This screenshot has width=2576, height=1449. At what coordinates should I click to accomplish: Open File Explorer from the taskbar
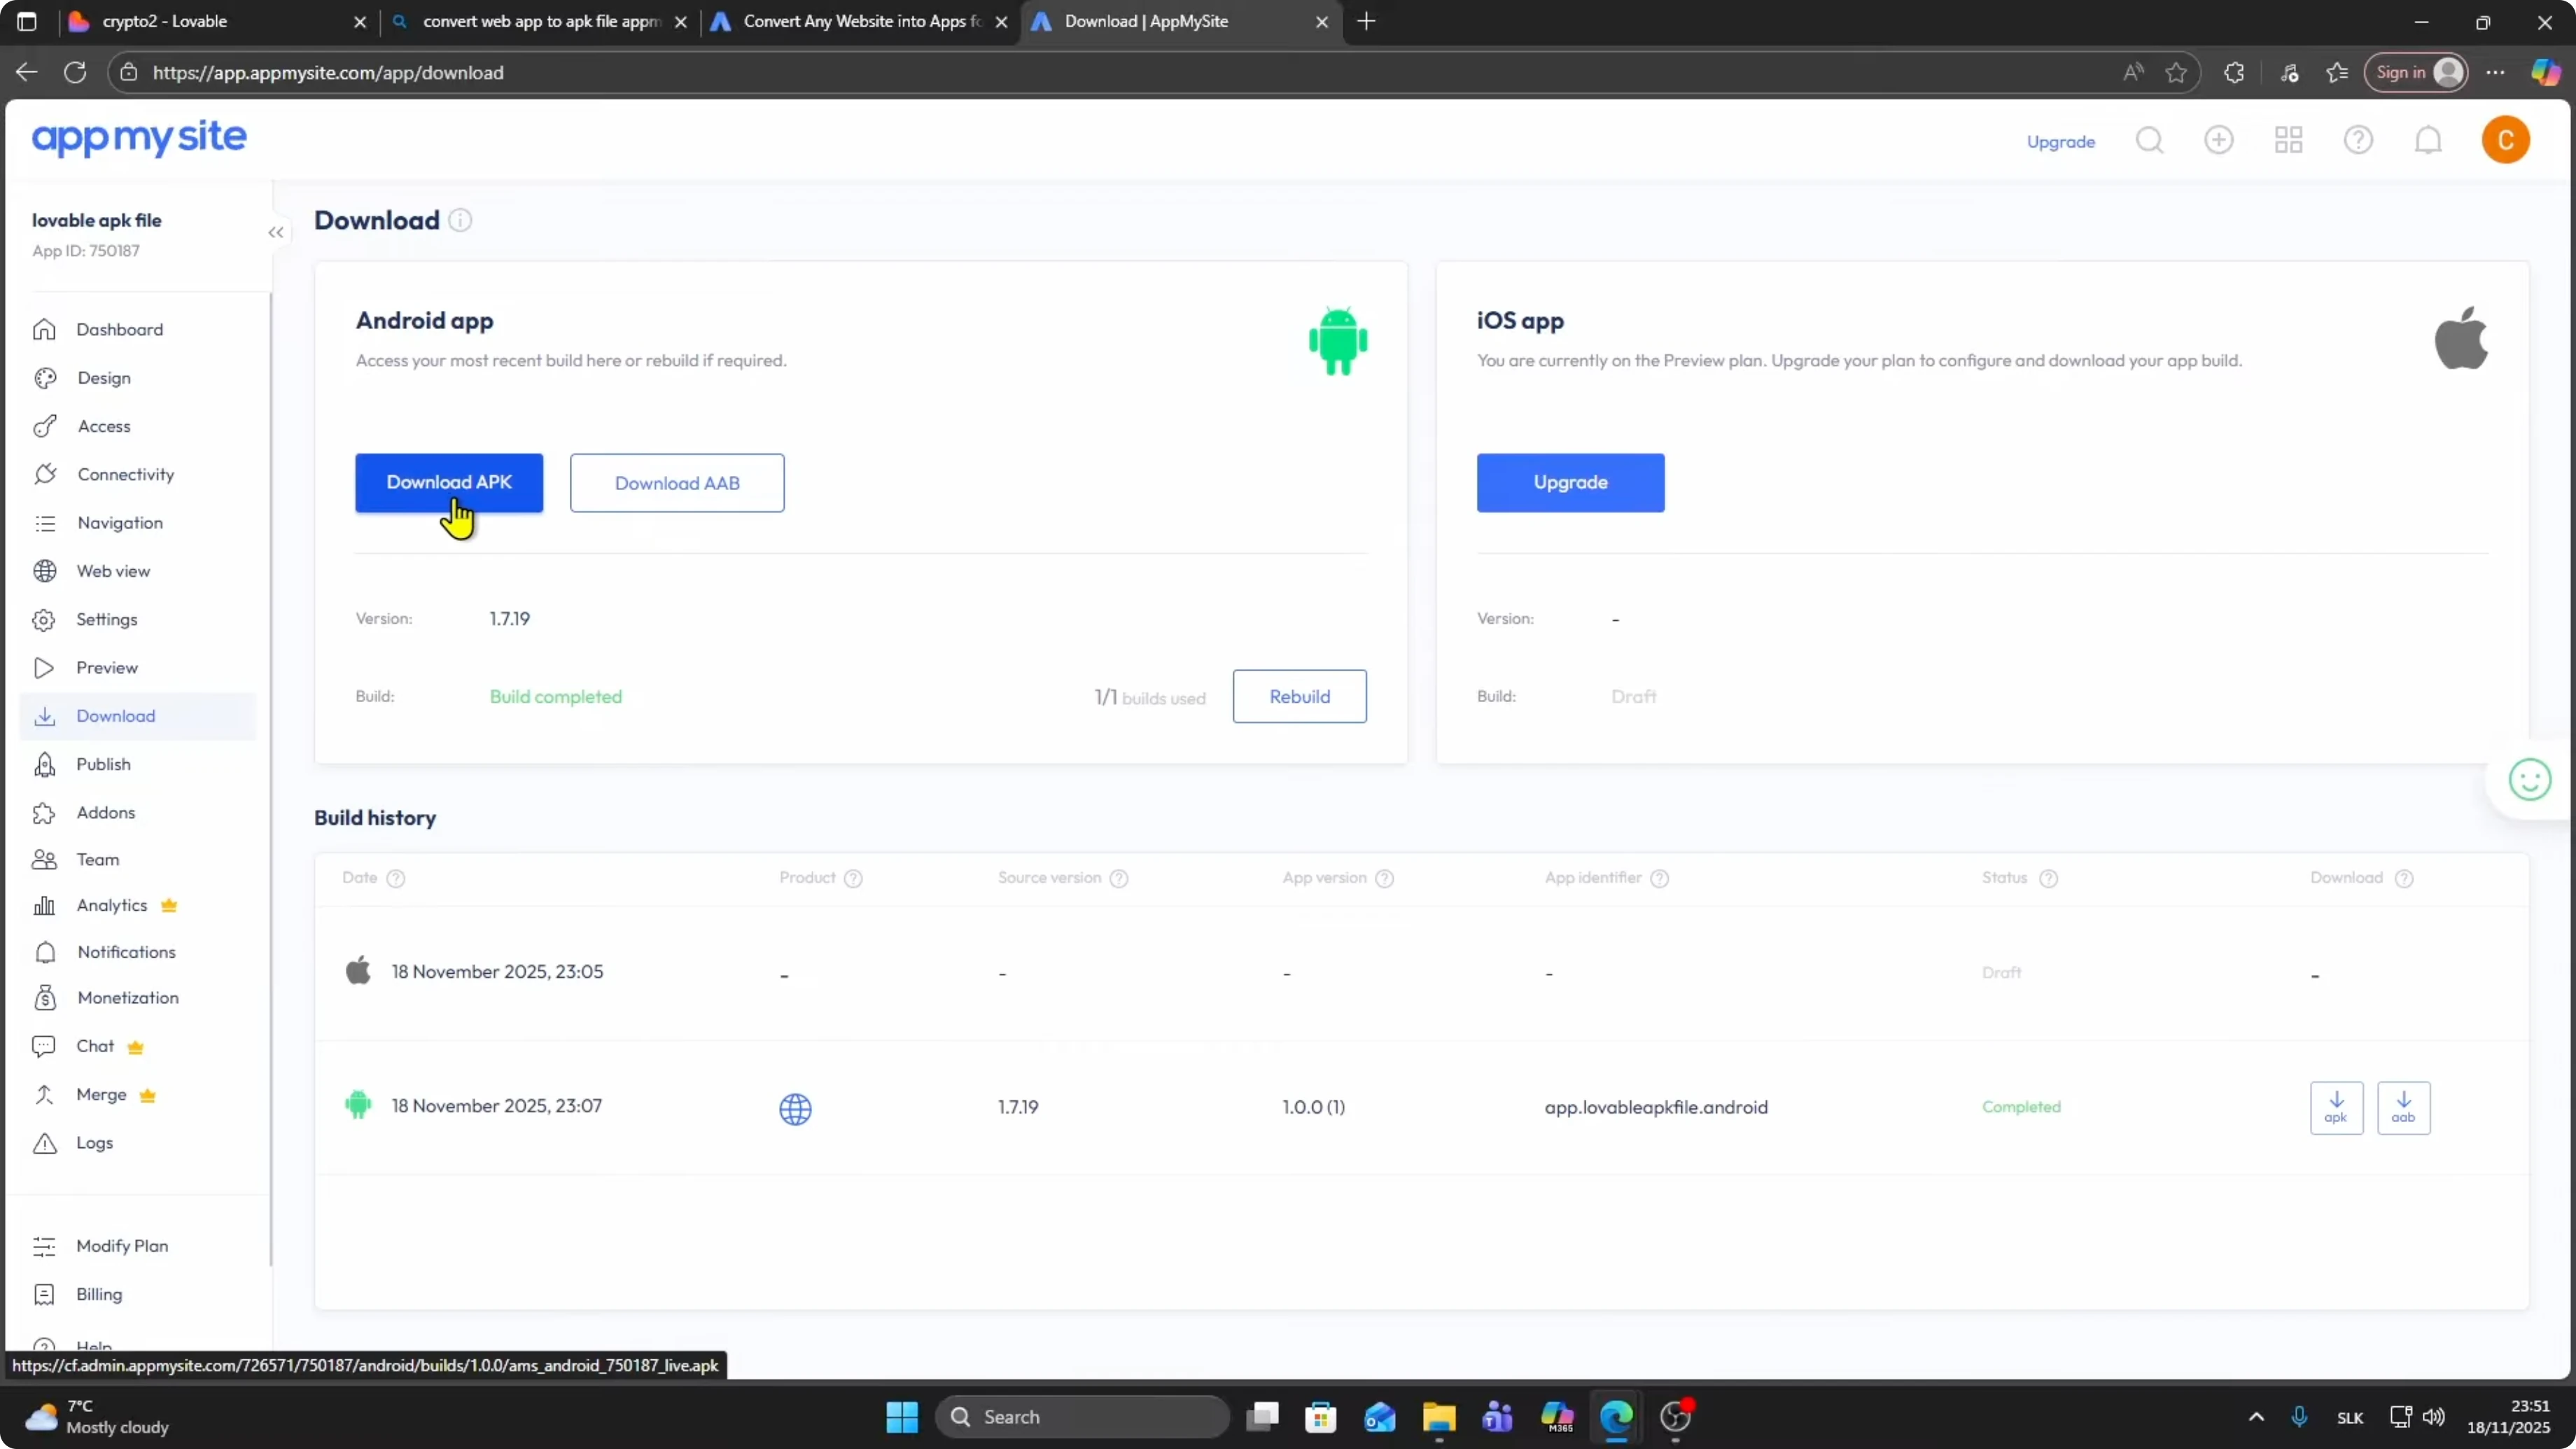(1438, 1416)
